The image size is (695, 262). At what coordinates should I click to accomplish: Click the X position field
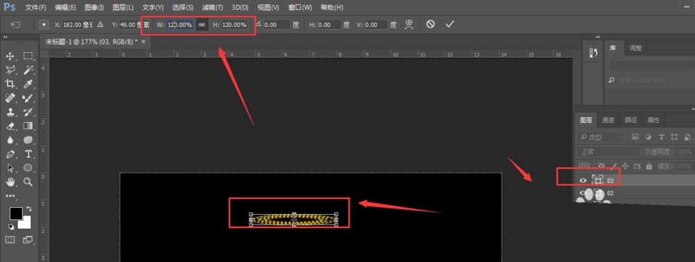click(x=77, y=25)
